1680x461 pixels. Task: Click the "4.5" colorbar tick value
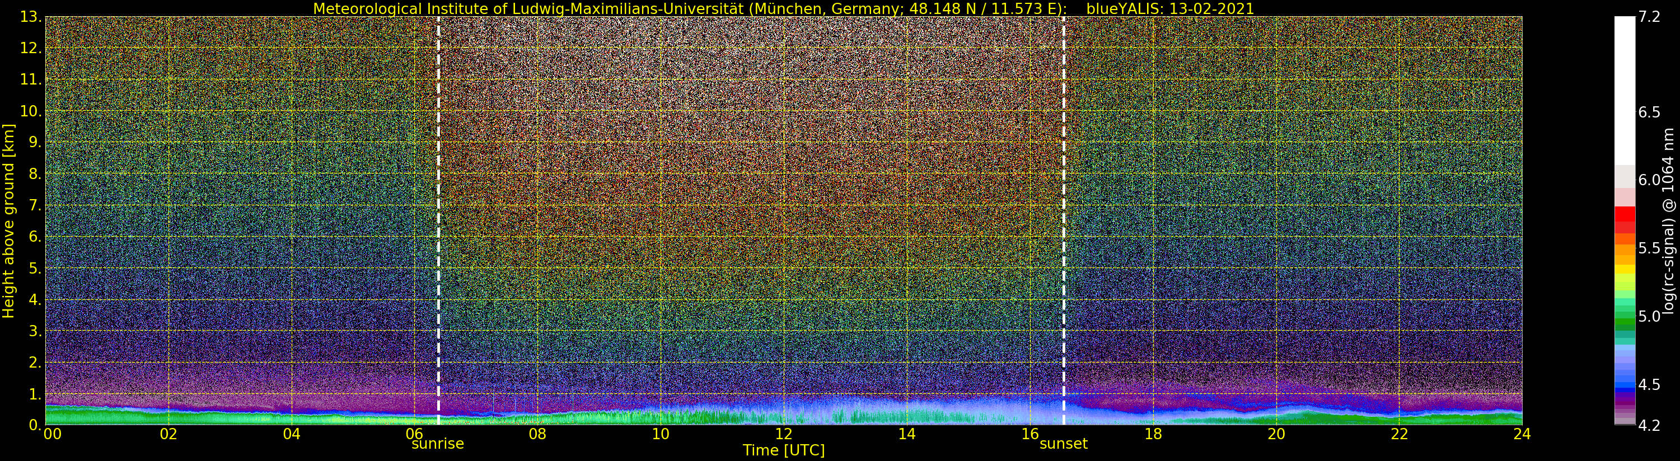1649,384
